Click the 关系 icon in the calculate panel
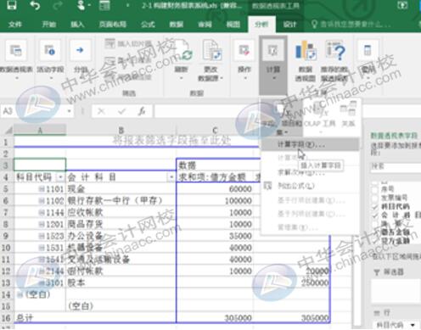This screenshot has height=330, width=421. click(x=348, y=115)
